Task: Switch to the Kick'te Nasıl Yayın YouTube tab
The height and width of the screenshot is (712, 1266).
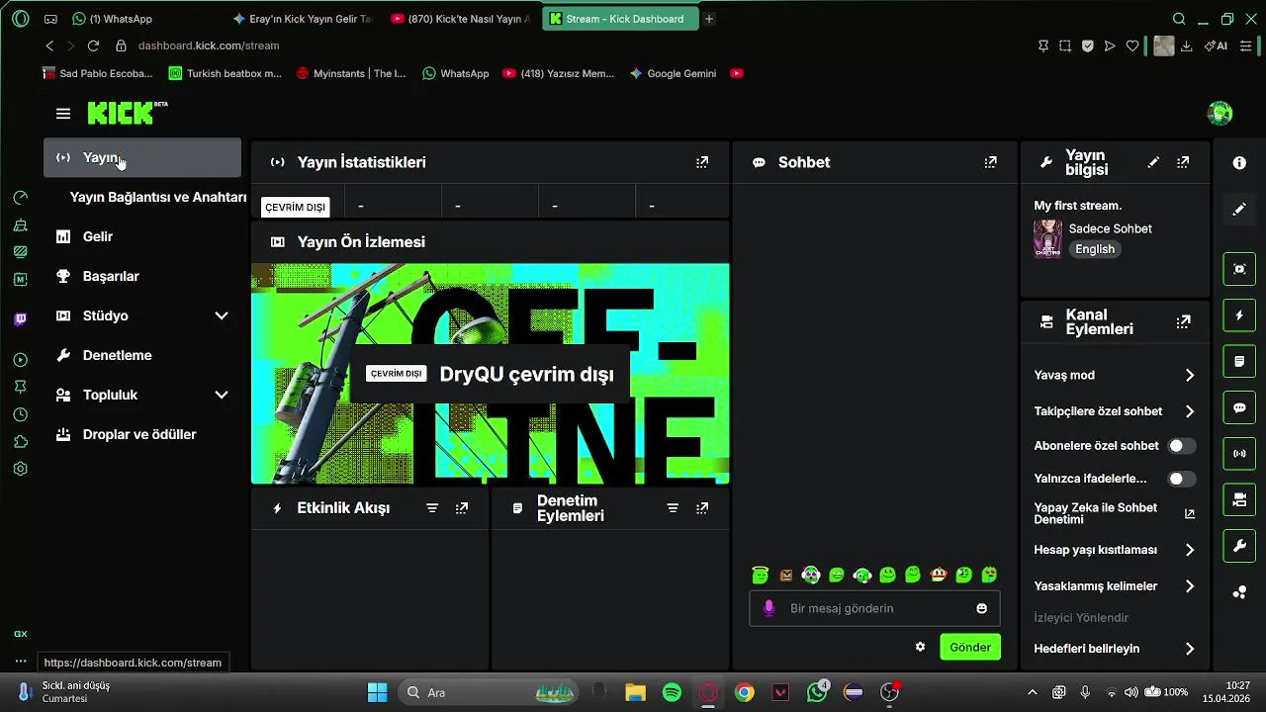Action: (461, 19)
